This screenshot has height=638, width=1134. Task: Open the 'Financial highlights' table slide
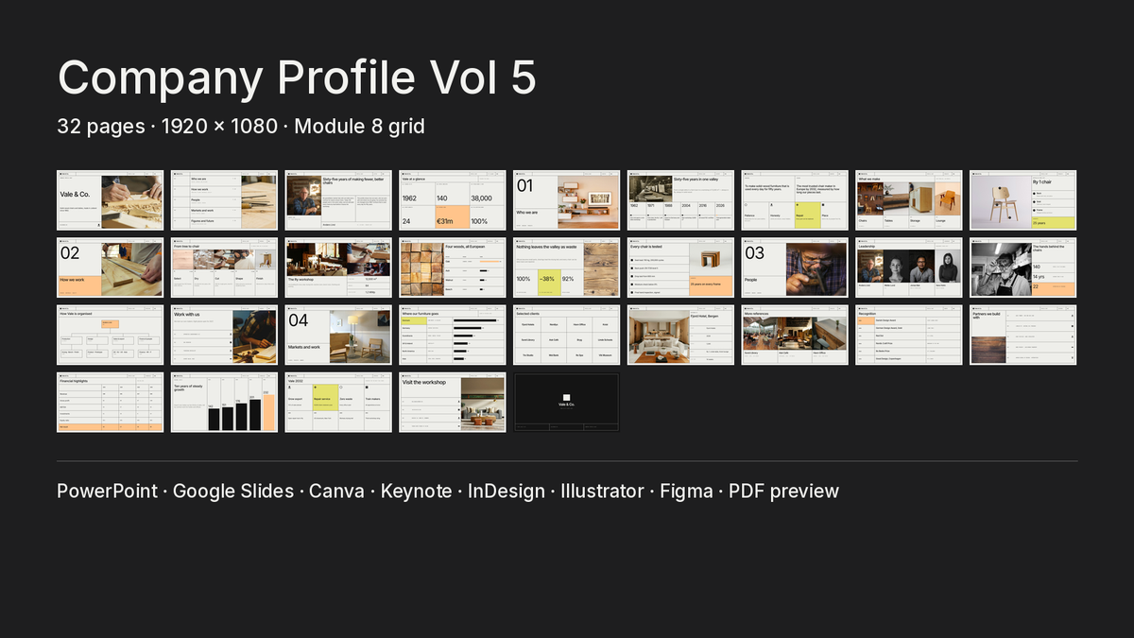pos(110,402)
